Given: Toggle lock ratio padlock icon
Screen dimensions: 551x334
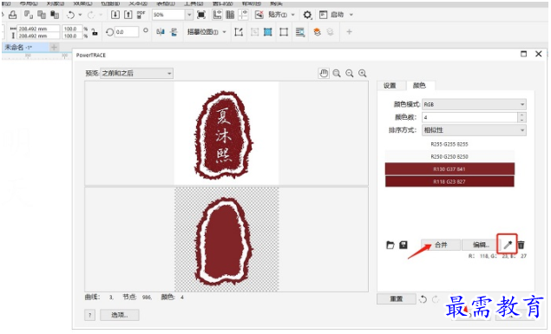Looking at the screenshot, I should (95, 32).
